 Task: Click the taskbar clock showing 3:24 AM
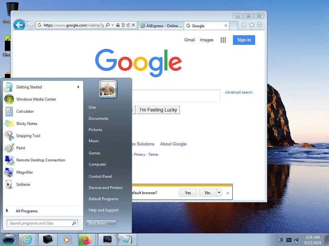[313, 240]
